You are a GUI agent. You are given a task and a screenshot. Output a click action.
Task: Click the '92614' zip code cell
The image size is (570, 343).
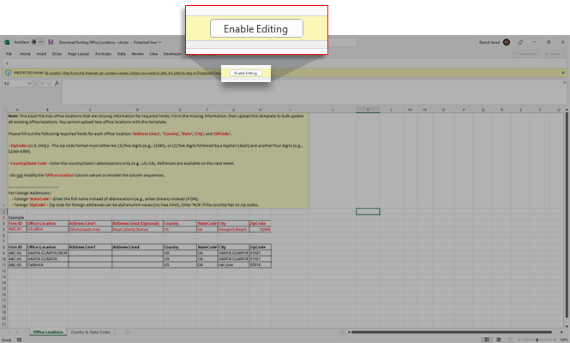(260, 264)
